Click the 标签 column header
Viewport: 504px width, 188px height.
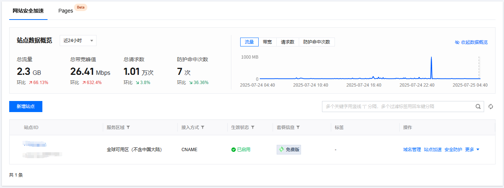click(339, 128)
